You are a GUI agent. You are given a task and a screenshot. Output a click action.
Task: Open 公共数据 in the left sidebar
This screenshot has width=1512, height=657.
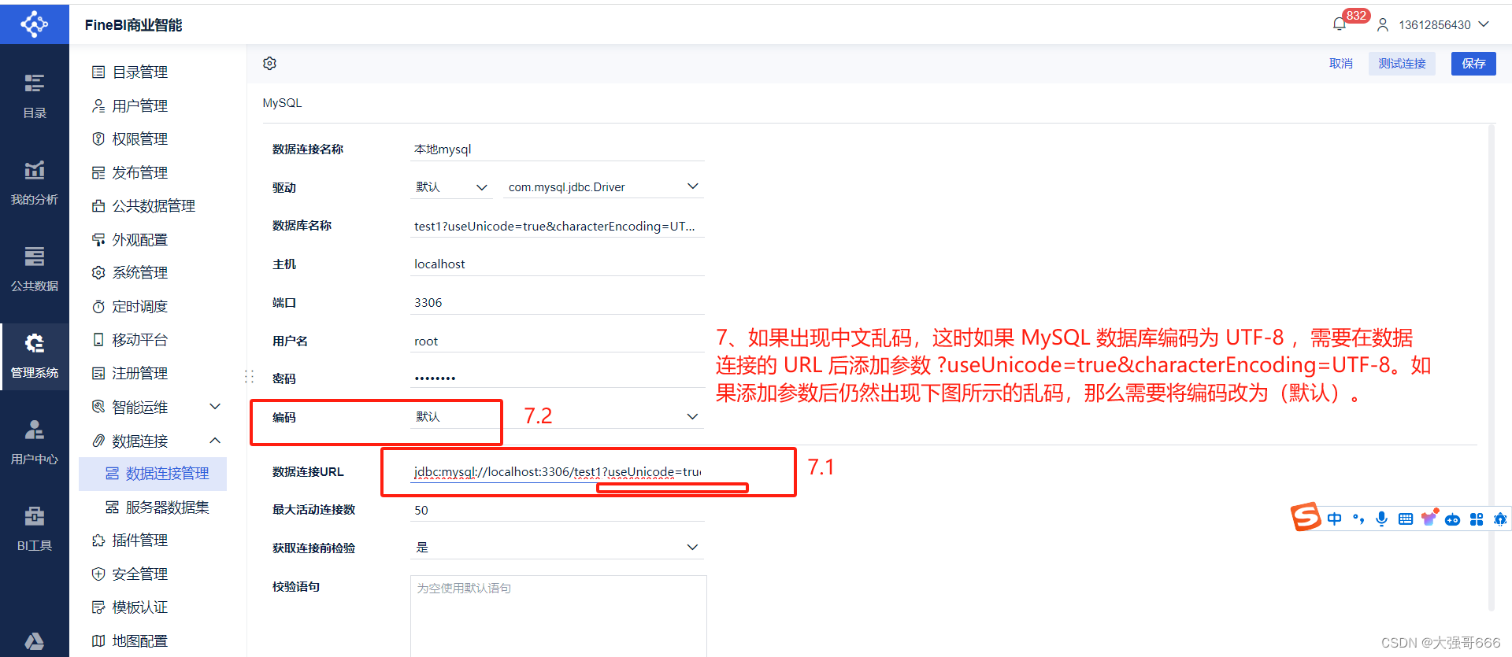(x=34, y=269)
